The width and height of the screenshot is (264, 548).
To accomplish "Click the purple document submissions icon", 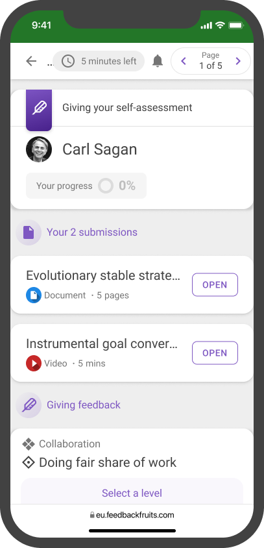I will [x=29, y=232].
